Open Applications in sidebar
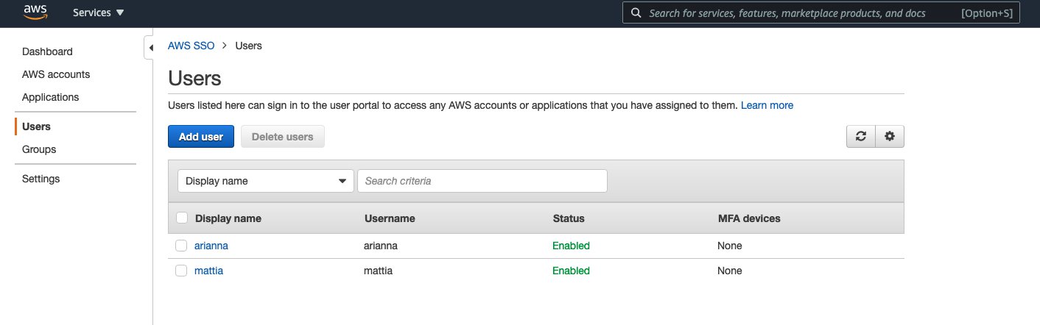The width and height of the screenshot is (1040, 325). (x=50, y=97)
